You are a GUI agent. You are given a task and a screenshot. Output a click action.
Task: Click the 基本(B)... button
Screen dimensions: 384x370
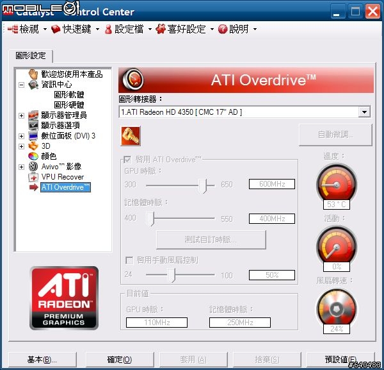click(x=42, y=360)
